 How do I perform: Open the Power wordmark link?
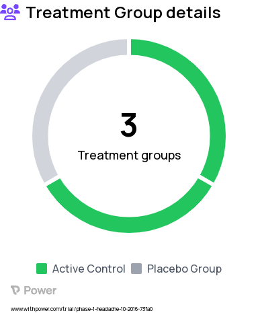tap(40, 290)
